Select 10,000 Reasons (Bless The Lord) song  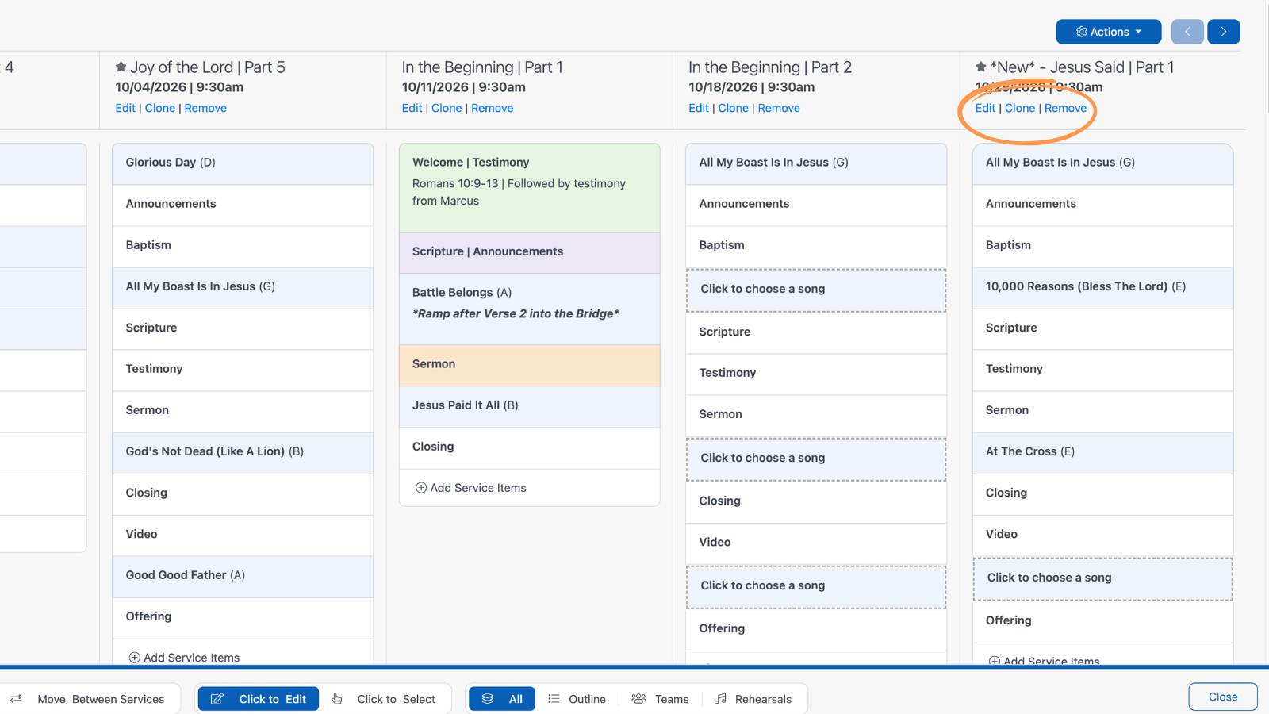(x=1102, y=287)
